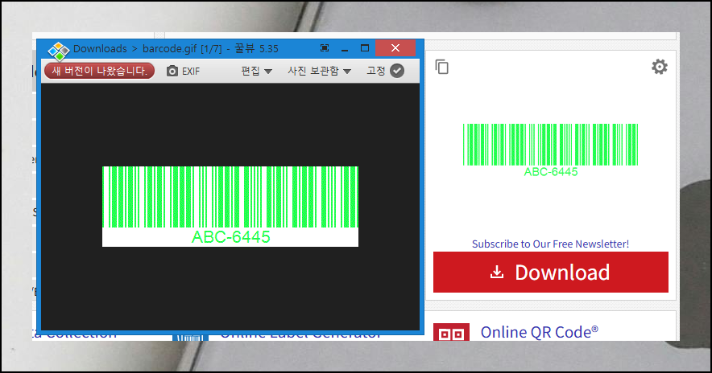Open barcode settings gear icon
Viewport: 712px width, 373px height.
(660, 67)
